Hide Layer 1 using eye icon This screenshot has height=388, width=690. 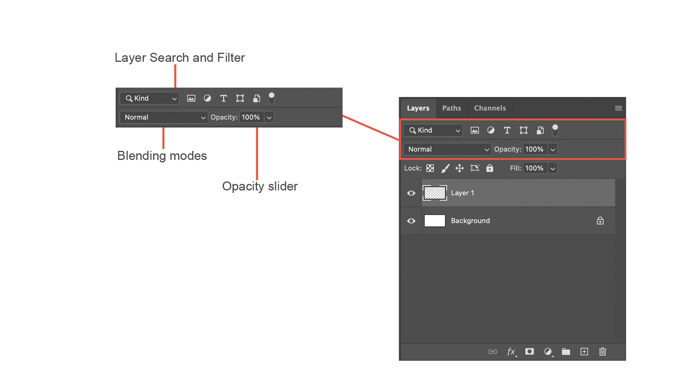tap(411, 193)
